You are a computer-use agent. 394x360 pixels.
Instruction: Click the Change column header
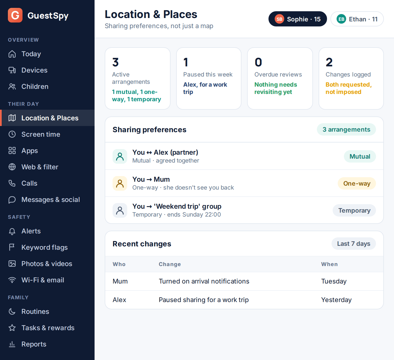point(170,264)
